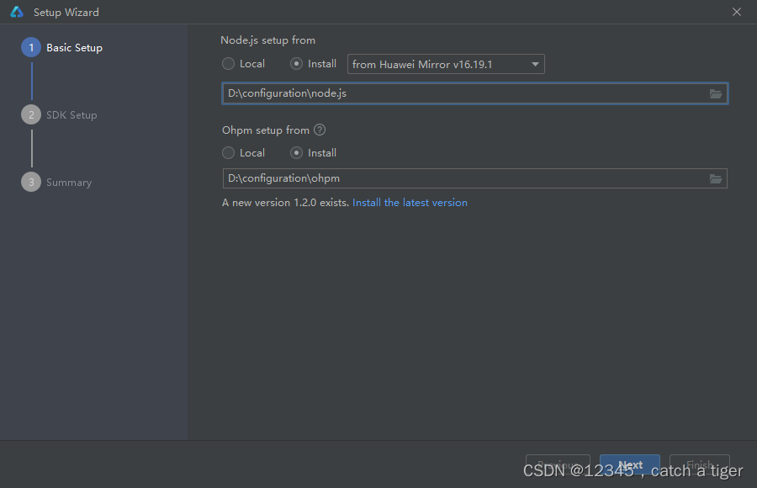Click the Next button
Screen dimensions: 757x488
[x=629, y=464]
